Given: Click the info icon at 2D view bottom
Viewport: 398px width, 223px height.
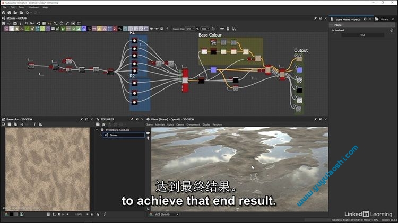Looking at the screenshot, I should point(105,215).
